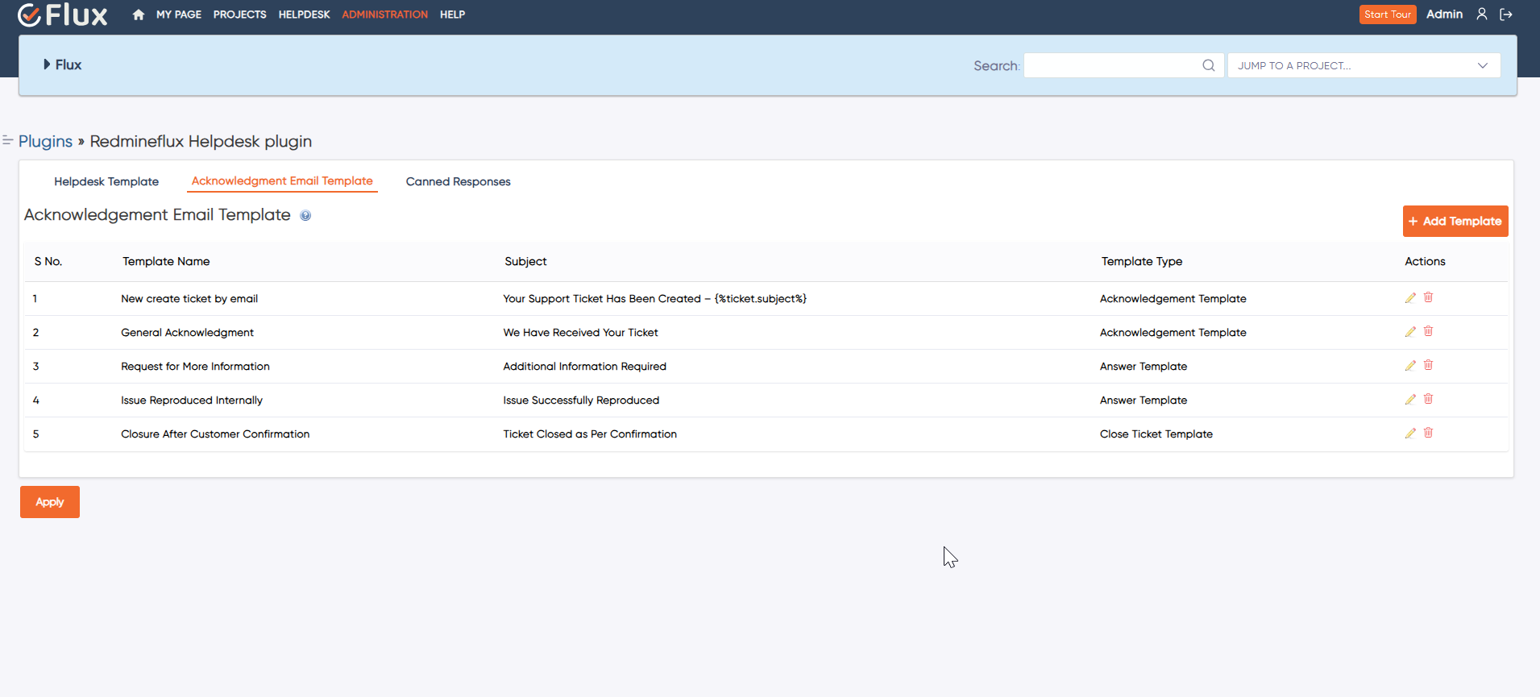This screenshot has height=697, width=1540.
Task: Click the Add Template button
Action: click(1455, 221)
